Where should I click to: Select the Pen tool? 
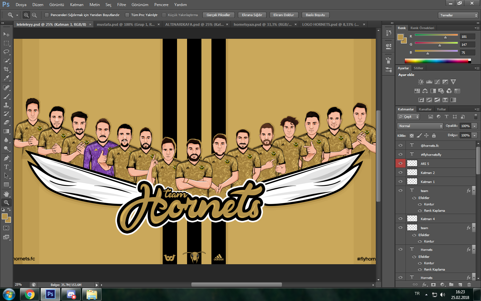[x=6, y=158]
